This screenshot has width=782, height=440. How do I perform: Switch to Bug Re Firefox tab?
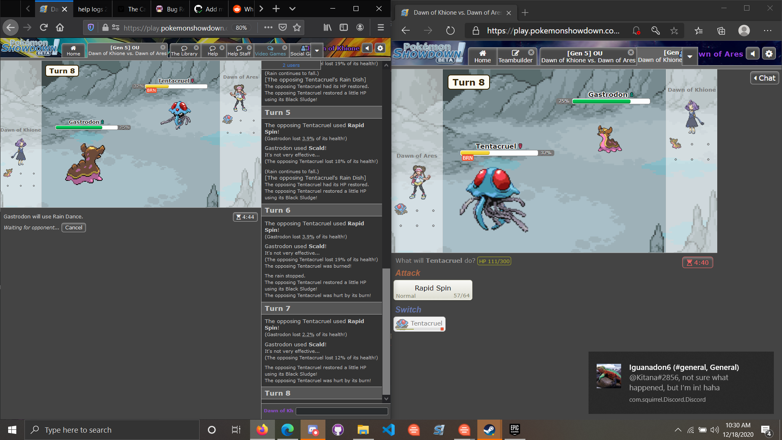171,9
